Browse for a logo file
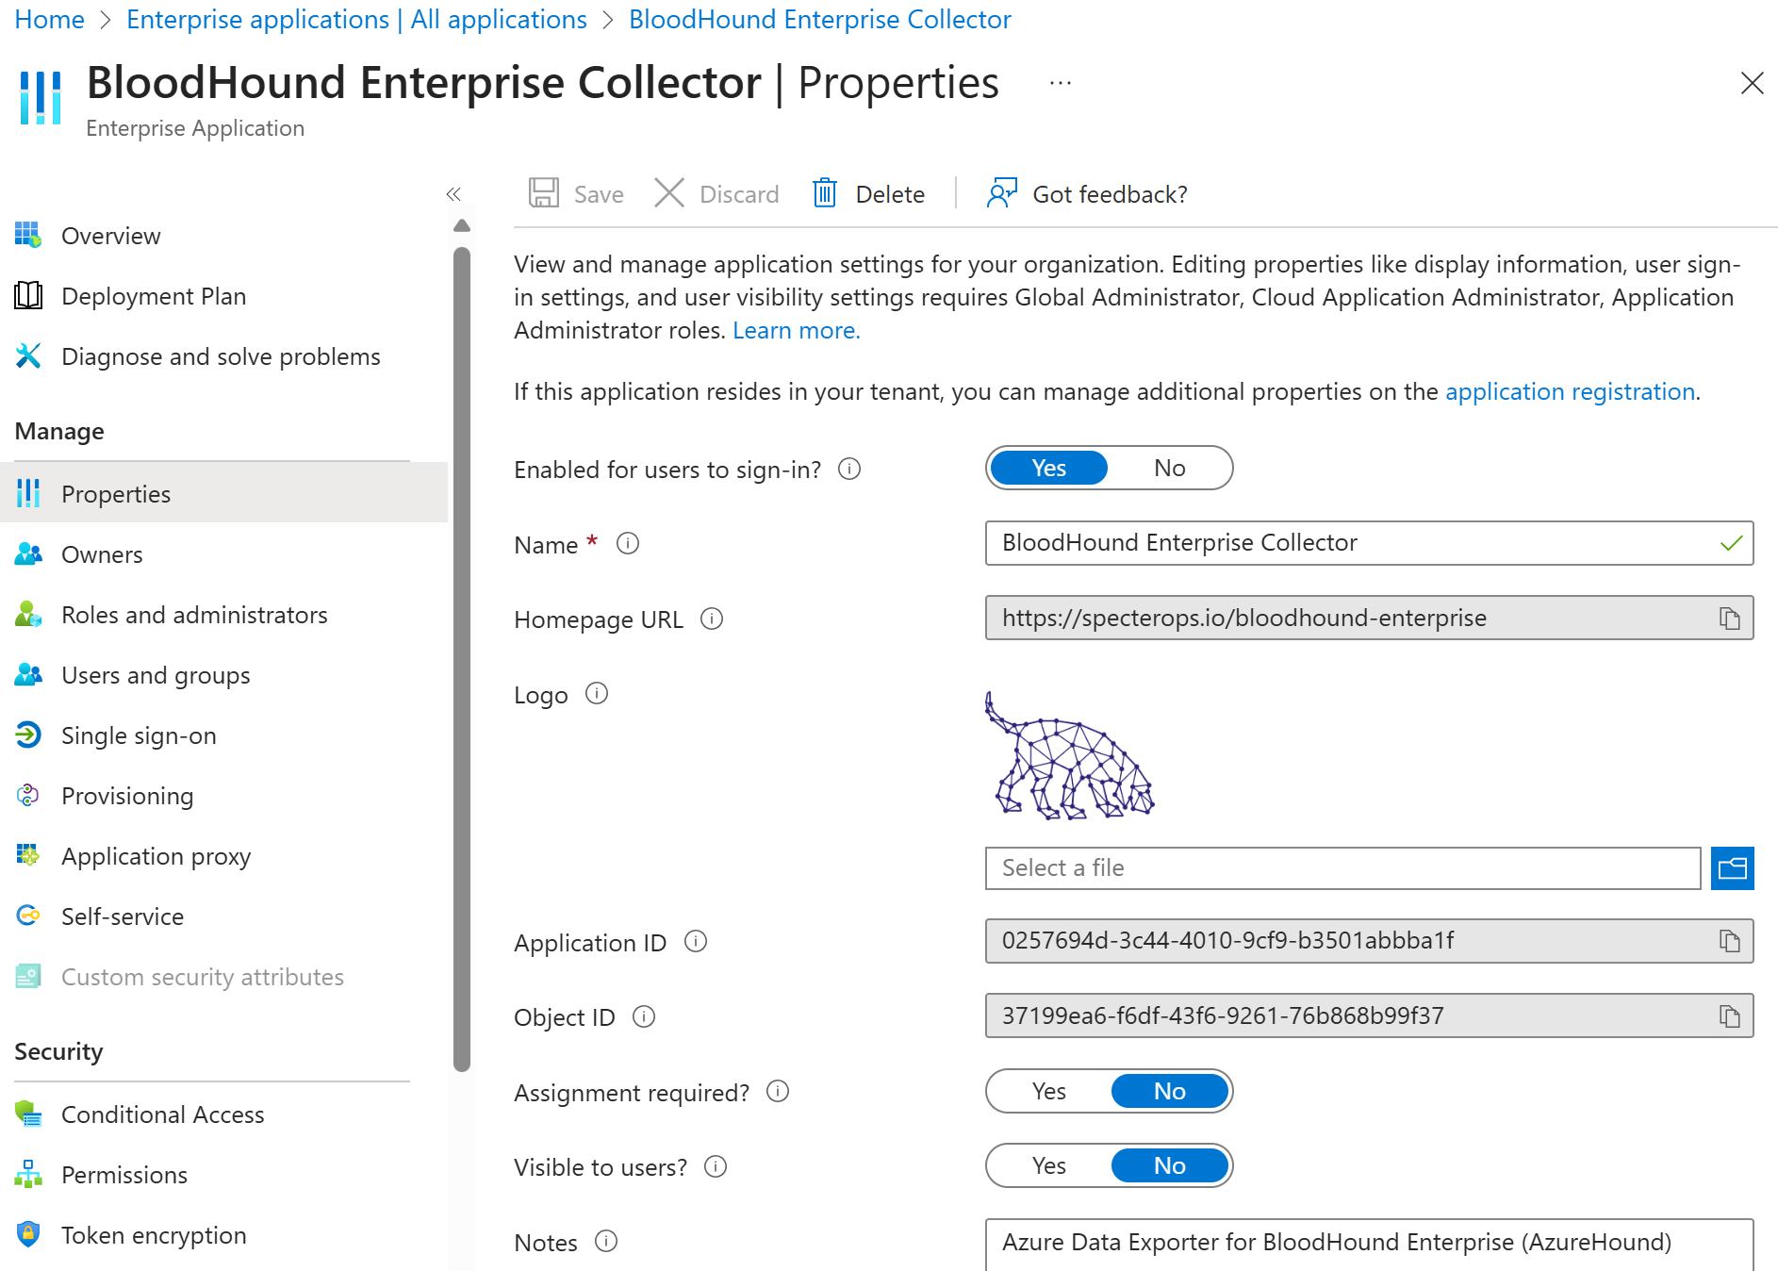This screenshot has height=1271, width=1778. click(x=1733, y=868)
